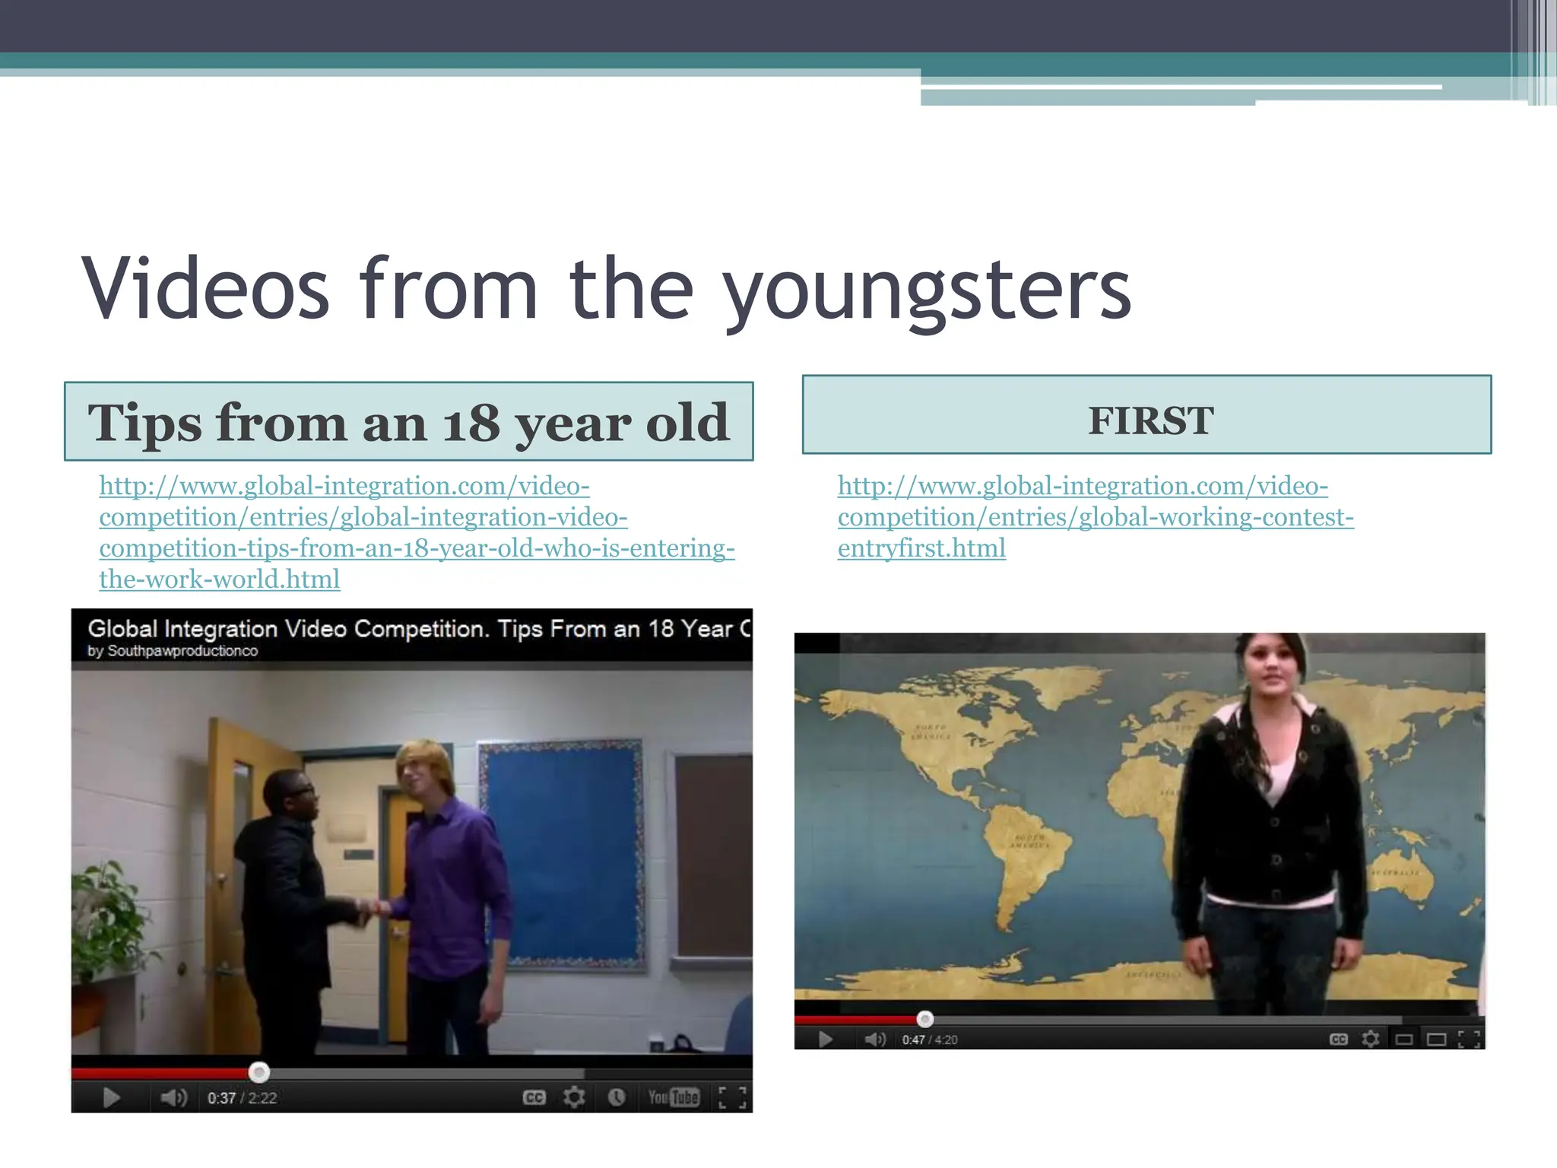Switch right video to large player
This screenshot has height=1168, width=1557.
pyautogui.click(x=1436, y=1039)
